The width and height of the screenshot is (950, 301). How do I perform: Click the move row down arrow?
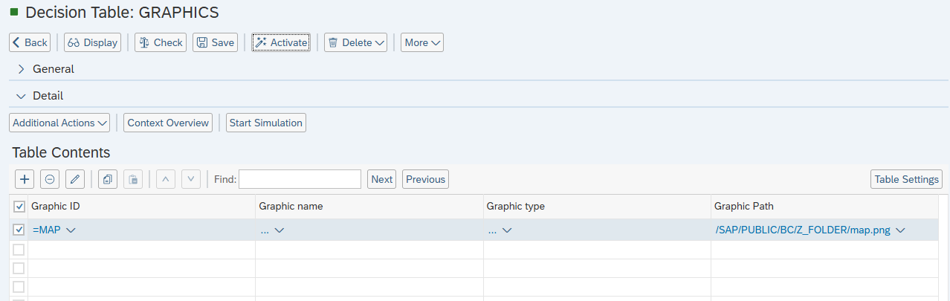pyautogui.click(x=191, y=179)
